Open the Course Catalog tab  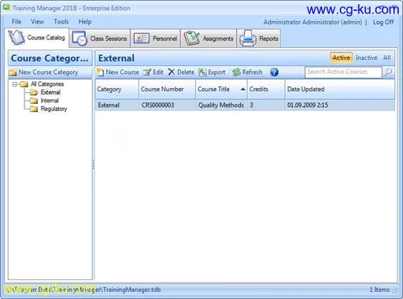tap(37, 38)
